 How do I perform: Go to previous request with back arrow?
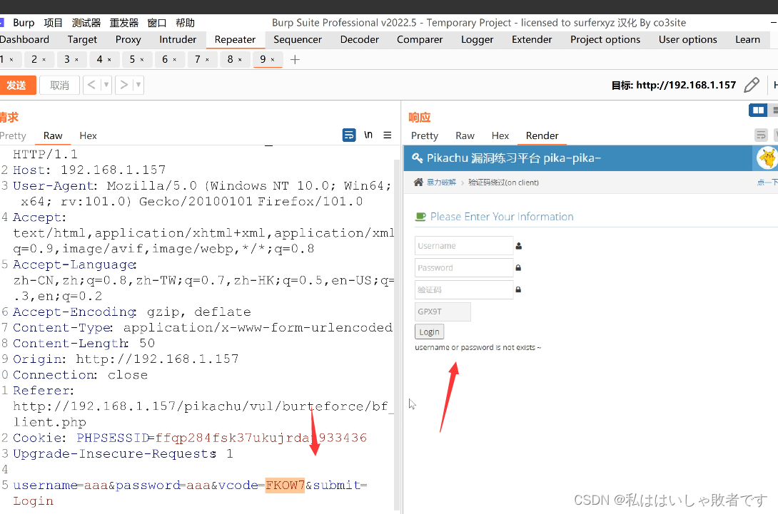pyautogui.click(x=91, y=86)
